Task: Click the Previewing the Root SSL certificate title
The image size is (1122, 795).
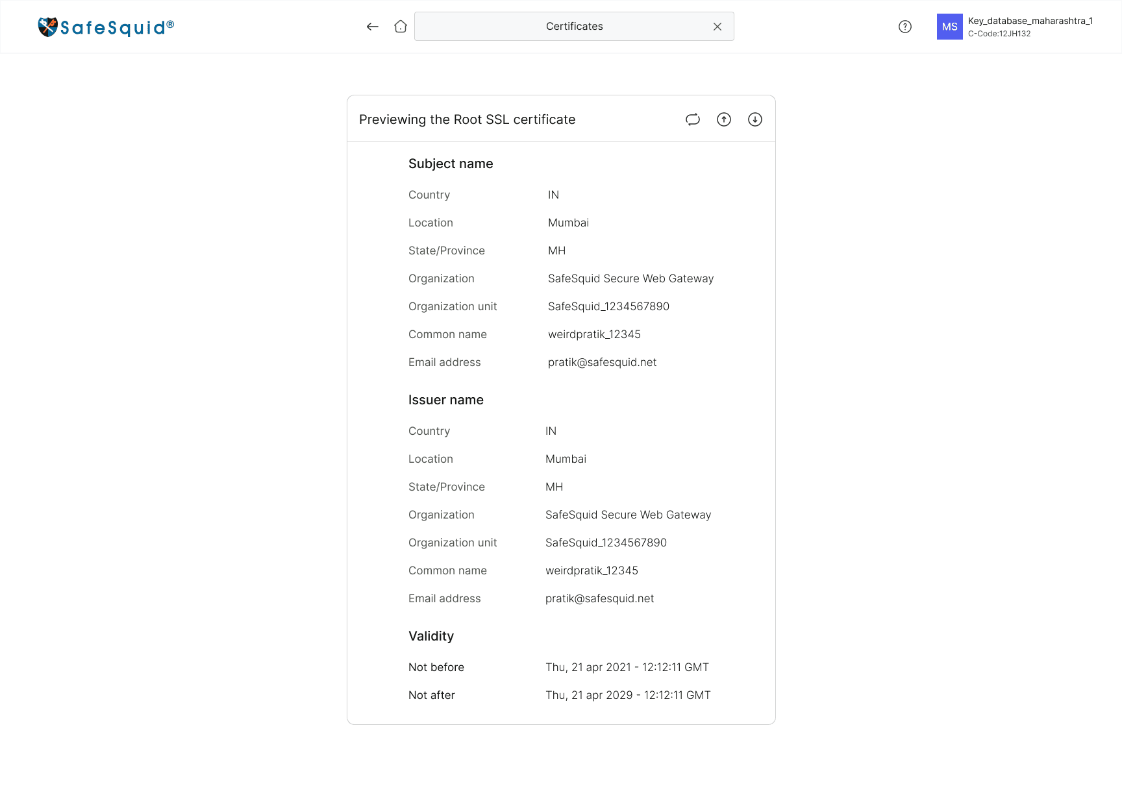Action: [x=467, y=119]
